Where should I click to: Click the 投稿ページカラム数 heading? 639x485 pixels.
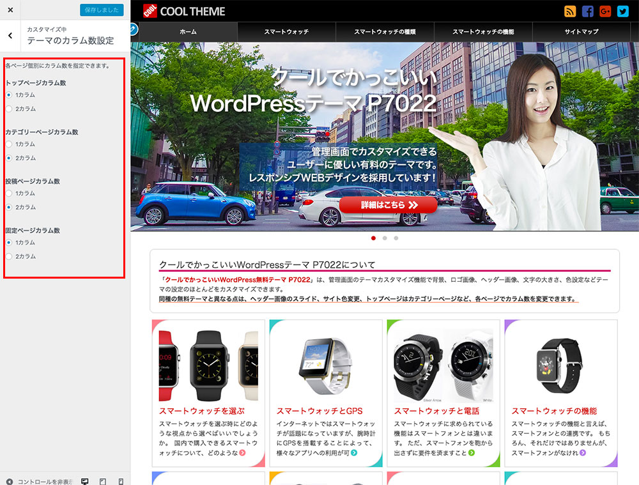coord(33,181)
